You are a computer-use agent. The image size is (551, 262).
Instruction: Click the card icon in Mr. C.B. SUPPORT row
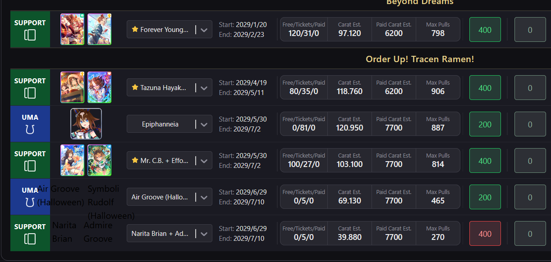[x=30, y=166]
